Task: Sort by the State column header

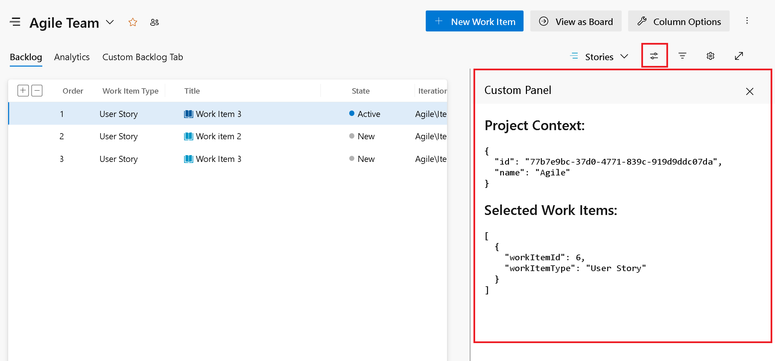Action: (x=360, y=91)
